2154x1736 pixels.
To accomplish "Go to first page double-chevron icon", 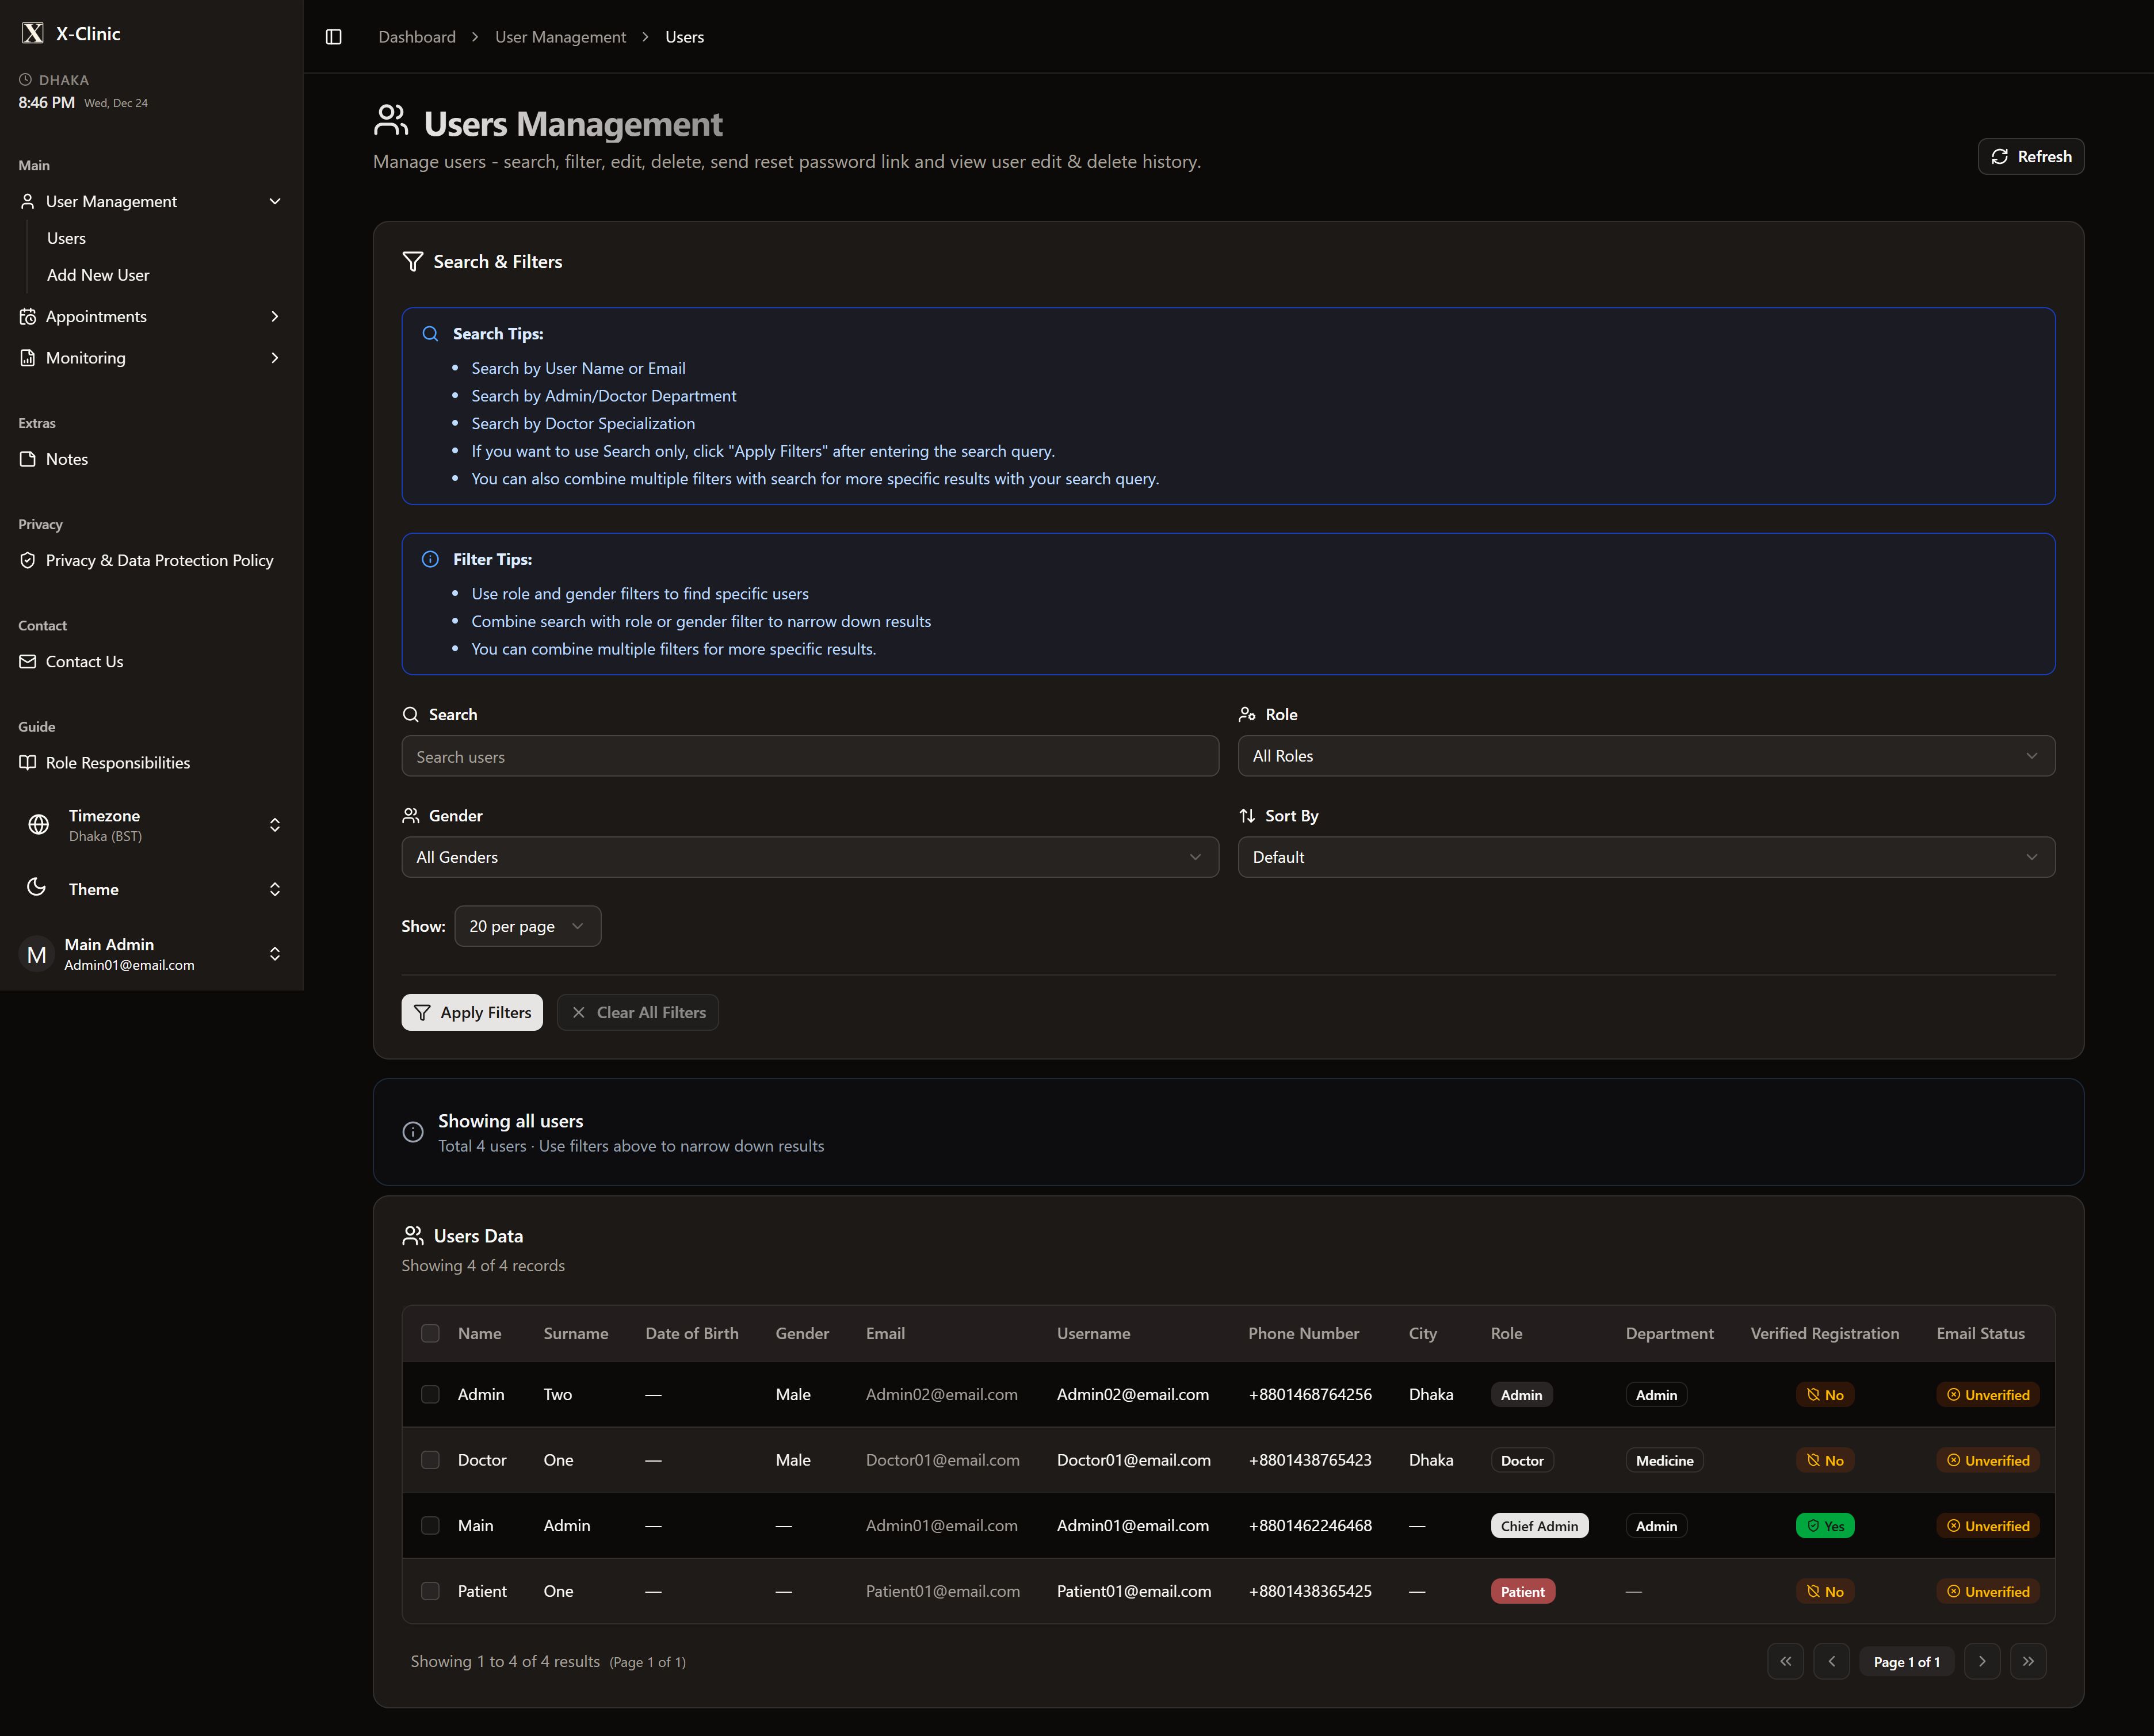I will point(1785,1661).
